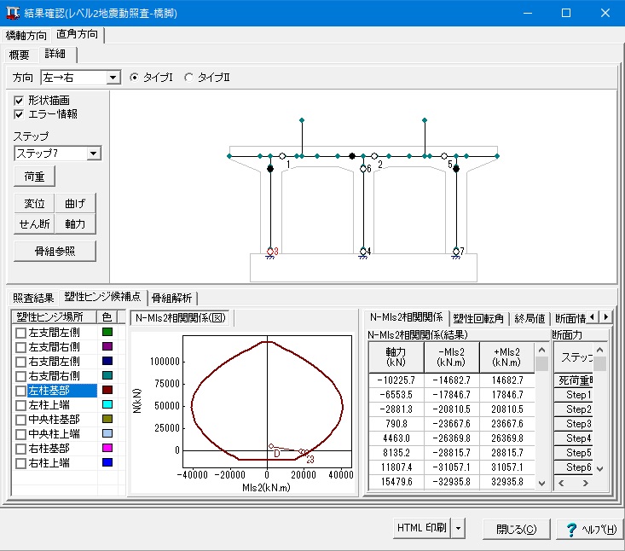Check the 中央柱基部 hinge checkbox

click(20, 419)
